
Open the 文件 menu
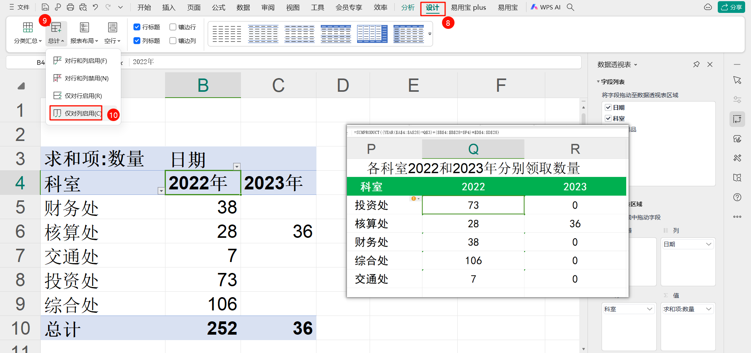[20, 7]
